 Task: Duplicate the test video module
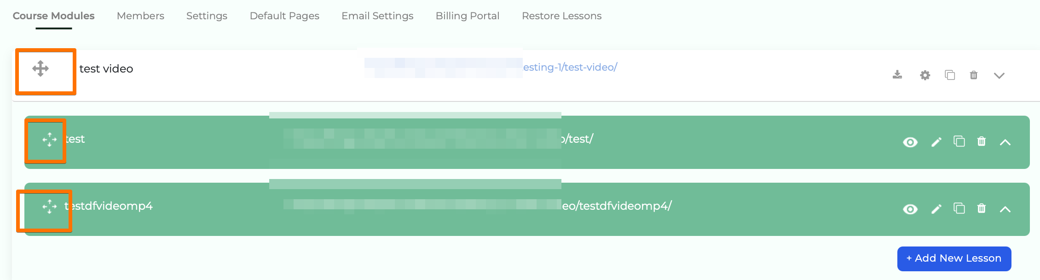tap(950, 75)
